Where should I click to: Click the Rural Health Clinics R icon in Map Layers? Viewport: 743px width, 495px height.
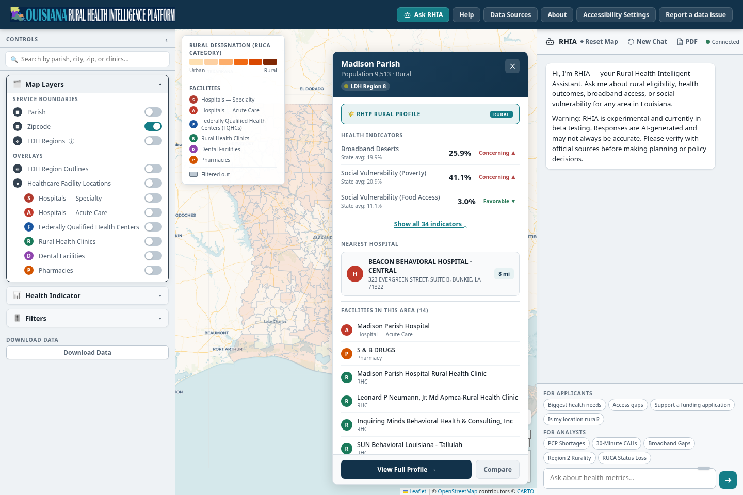[29, 241]
